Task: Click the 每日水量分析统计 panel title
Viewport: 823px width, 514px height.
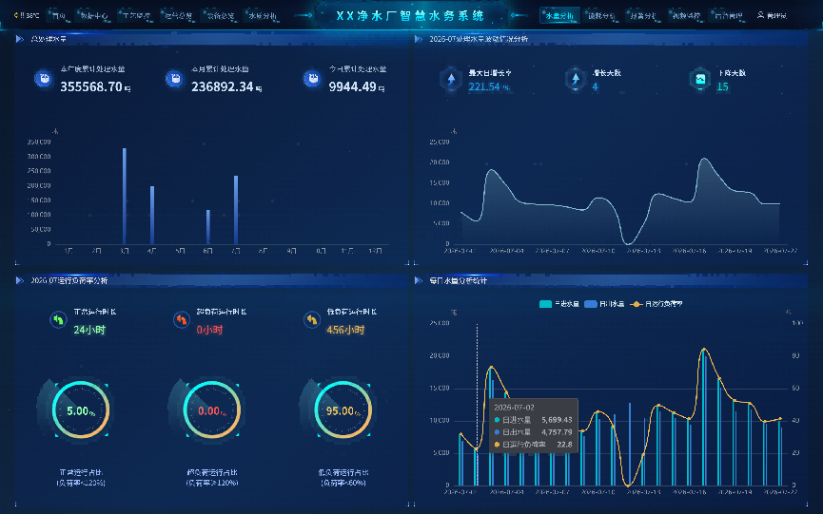Action: pyautogui.click(x=459, y=280)
